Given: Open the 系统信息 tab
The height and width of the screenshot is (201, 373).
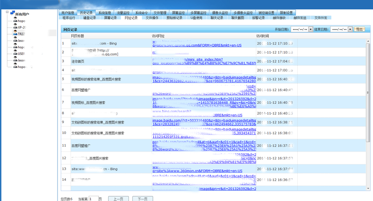Looking at the screenshot, I should coord(104,13).
